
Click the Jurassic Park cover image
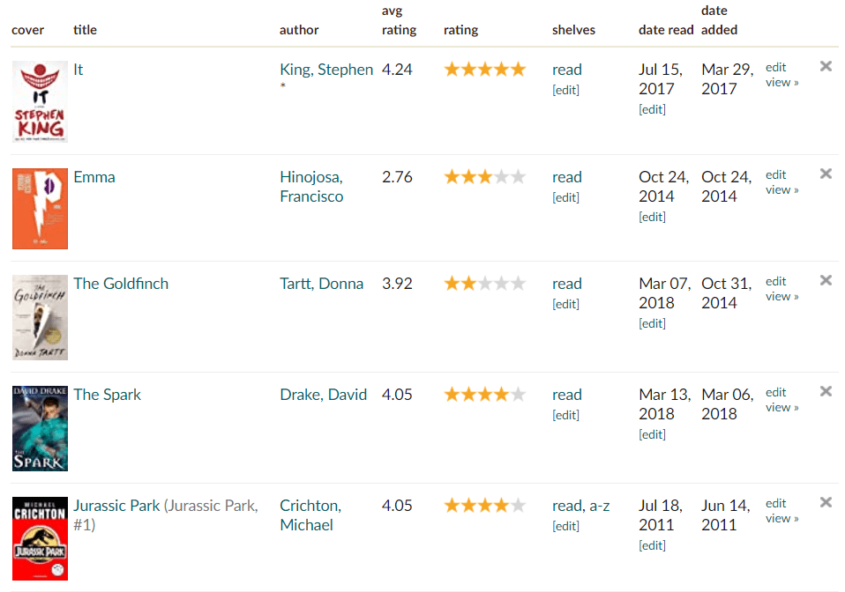[x=40, y=538]
